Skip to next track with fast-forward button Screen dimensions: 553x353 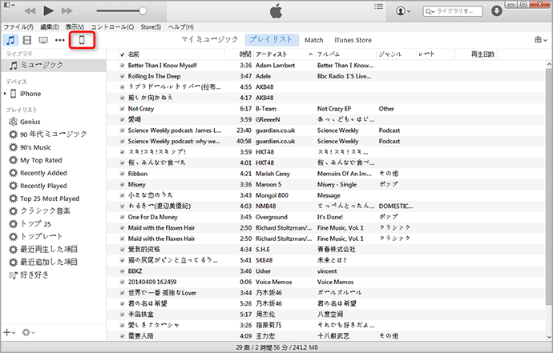(67, 11)
